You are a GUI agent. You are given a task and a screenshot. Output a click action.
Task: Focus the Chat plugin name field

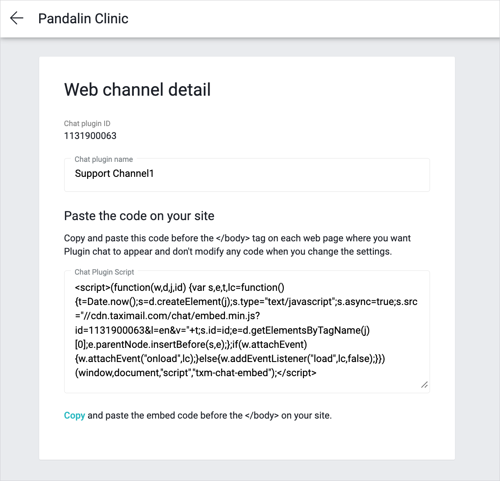coord(247,175)
